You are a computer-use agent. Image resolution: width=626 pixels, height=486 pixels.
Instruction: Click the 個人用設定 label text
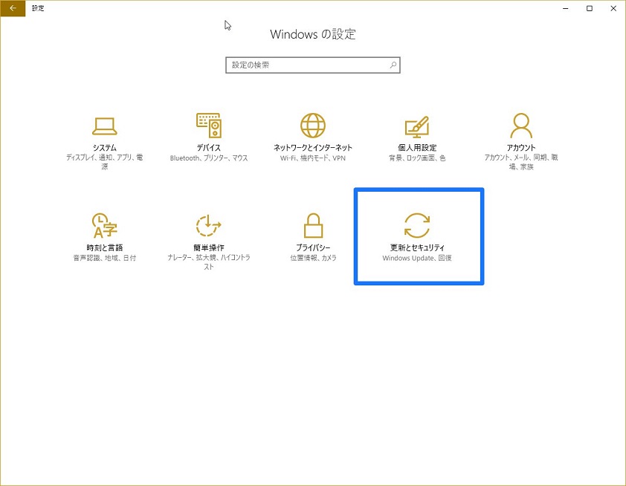[x=417, y=148]
